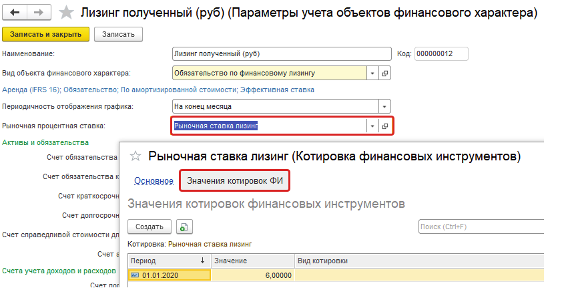570x294 pixels.
Task: Go forward with the right arrow button
Action: tap(39, 13)
